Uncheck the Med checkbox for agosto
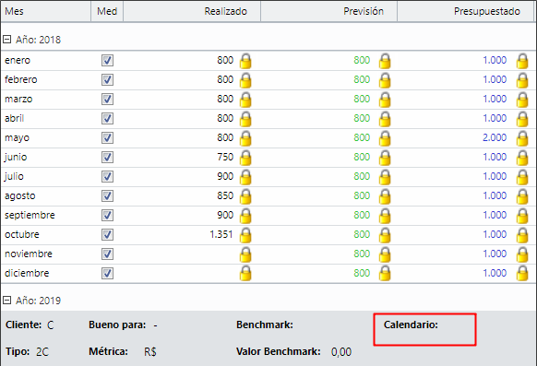This screenshot has height=366, width=537. coord(107,195)
